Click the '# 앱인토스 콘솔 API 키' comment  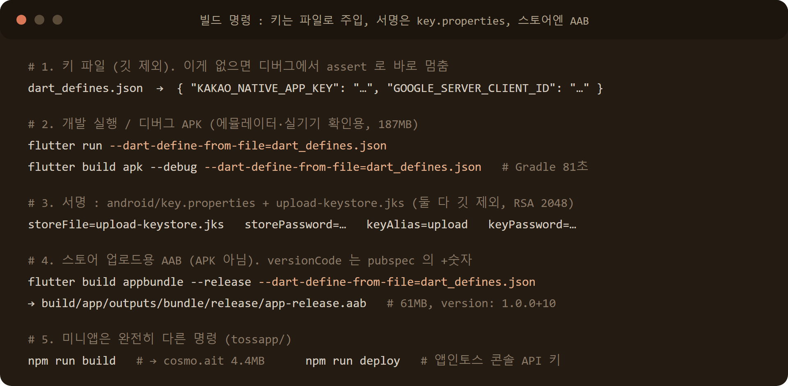(490, 361)
